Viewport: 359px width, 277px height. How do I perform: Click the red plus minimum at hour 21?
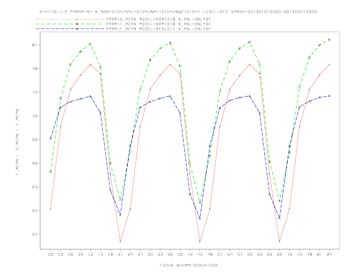tap(120, 241)
